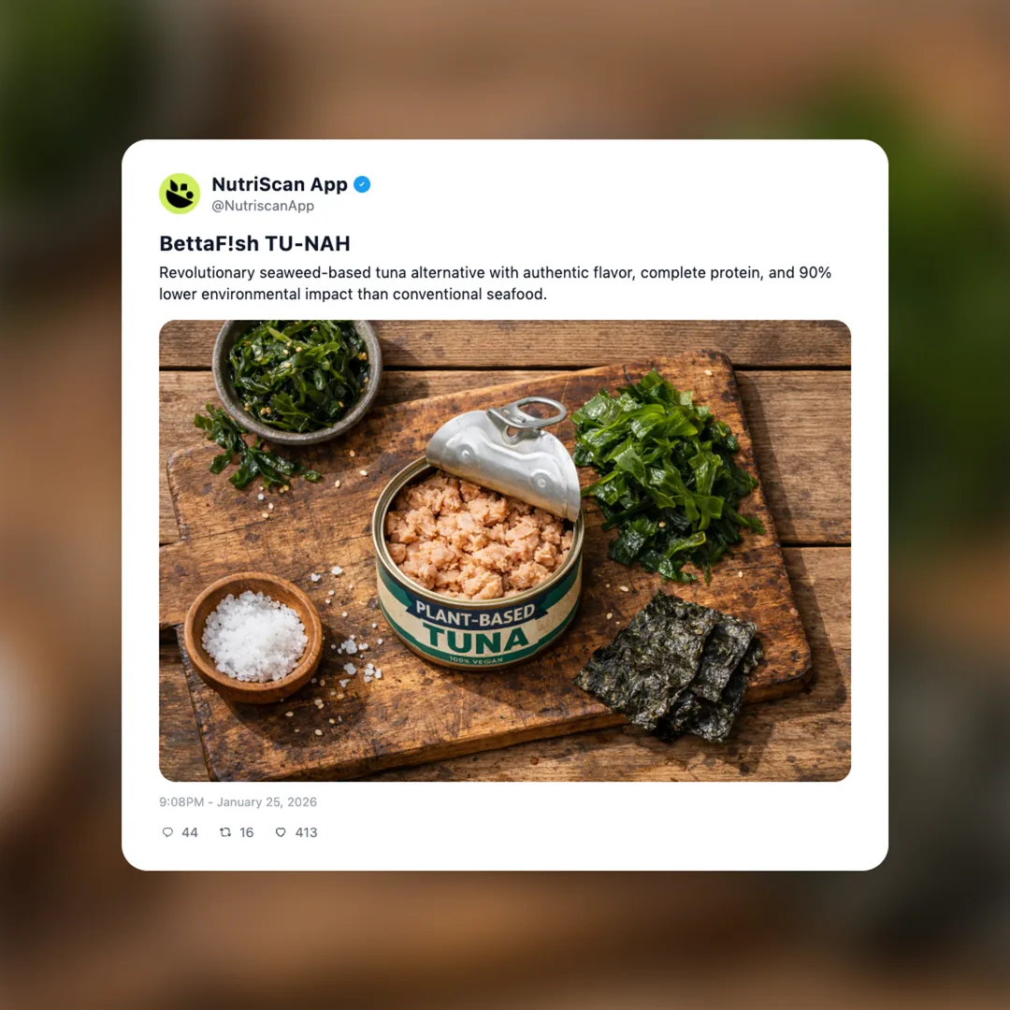Click the reply speech bubble icon
The height and width of the screenshot is (1010, 1010).
(167, 832)
